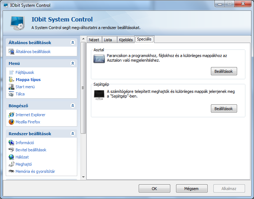Screen dimensions: 254x199
Task: Open the Információ link
Action: click(25, 143)
